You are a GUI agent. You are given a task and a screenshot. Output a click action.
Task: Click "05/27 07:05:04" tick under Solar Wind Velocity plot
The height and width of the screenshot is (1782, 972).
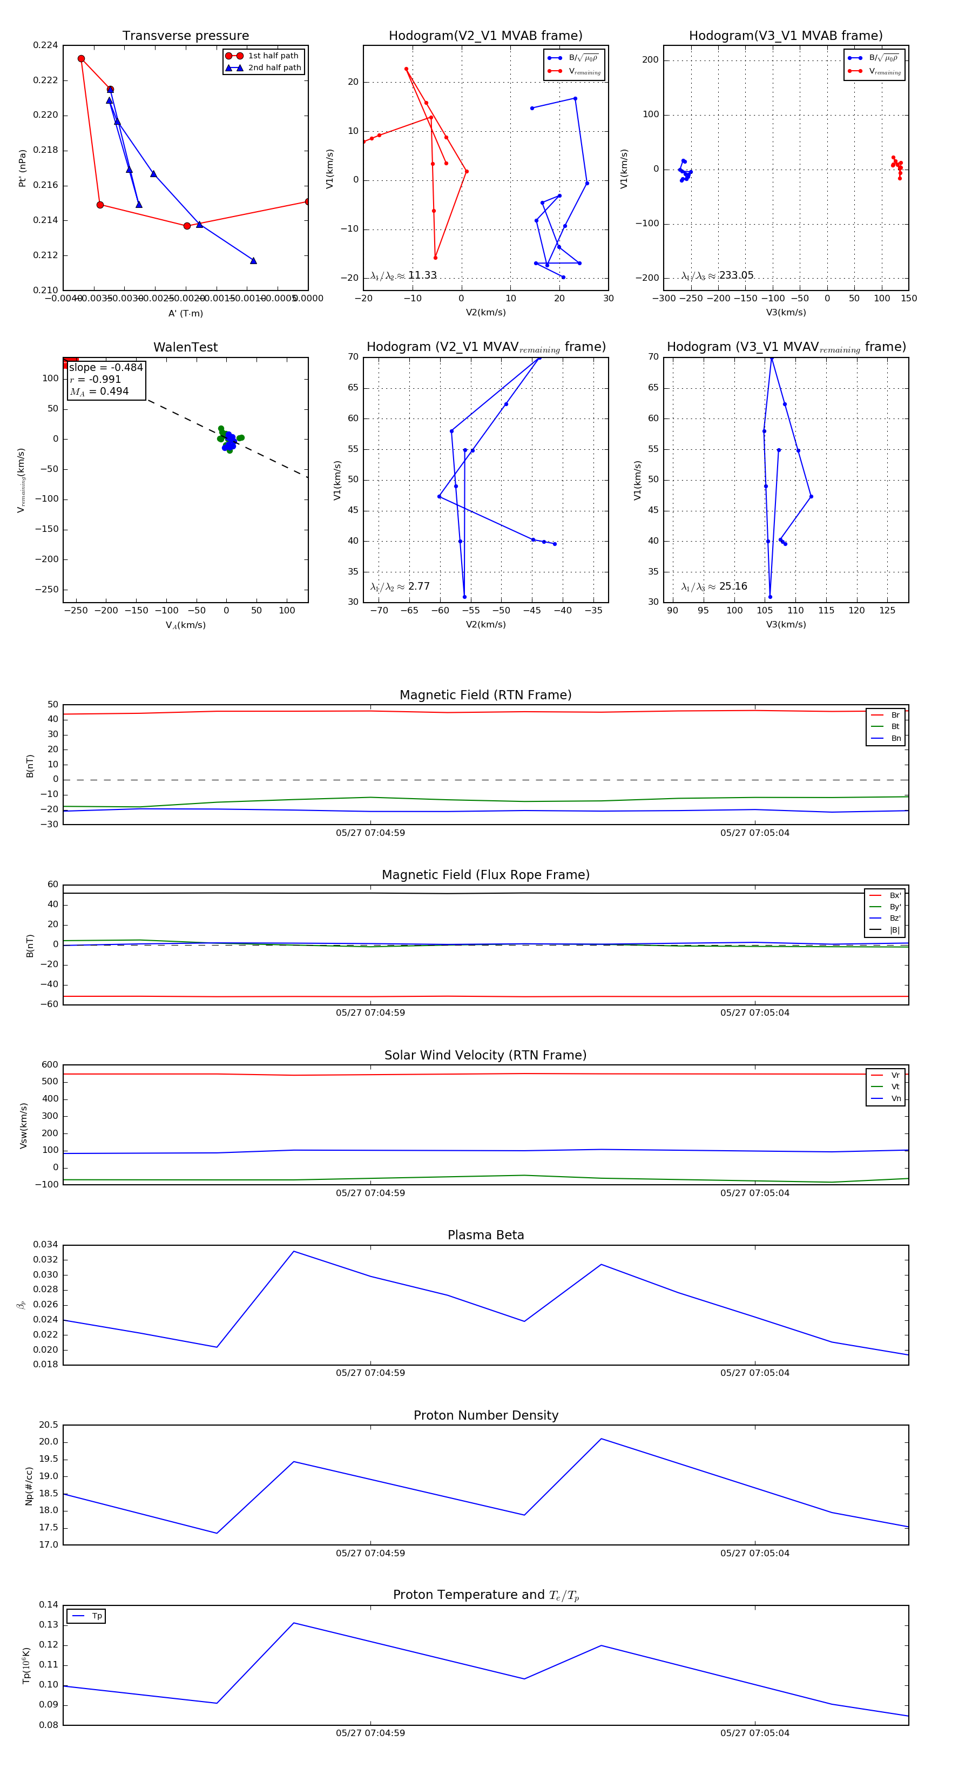755,1193
